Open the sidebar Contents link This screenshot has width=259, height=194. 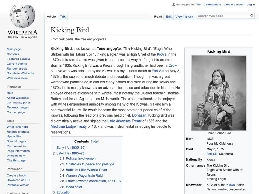(x=13, y=54)
